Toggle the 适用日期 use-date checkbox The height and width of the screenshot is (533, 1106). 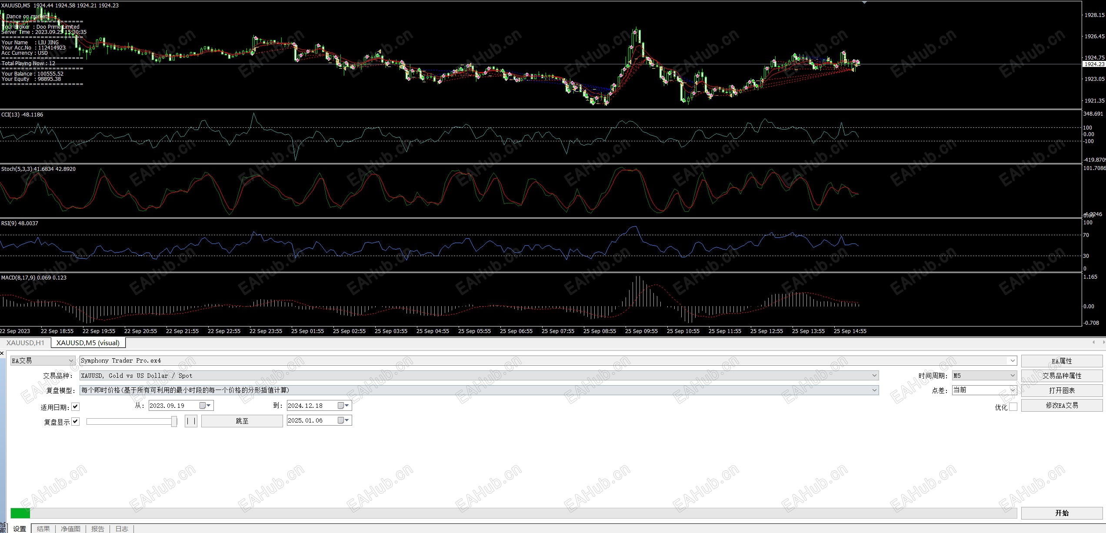(76, 407)
